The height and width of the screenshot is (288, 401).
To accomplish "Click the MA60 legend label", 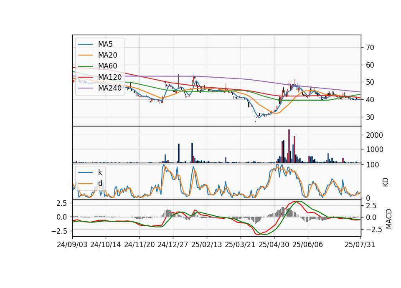I will 108,66.
